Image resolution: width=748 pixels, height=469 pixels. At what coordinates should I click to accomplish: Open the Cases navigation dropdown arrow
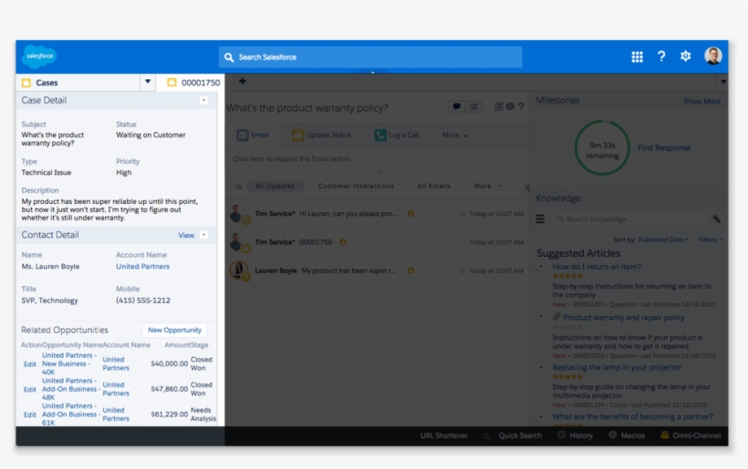[x=148, y=82]
